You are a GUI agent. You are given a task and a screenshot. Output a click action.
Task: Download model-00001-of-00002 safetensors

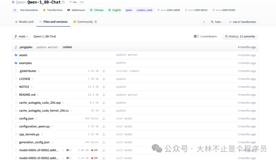tap(104, 150)
